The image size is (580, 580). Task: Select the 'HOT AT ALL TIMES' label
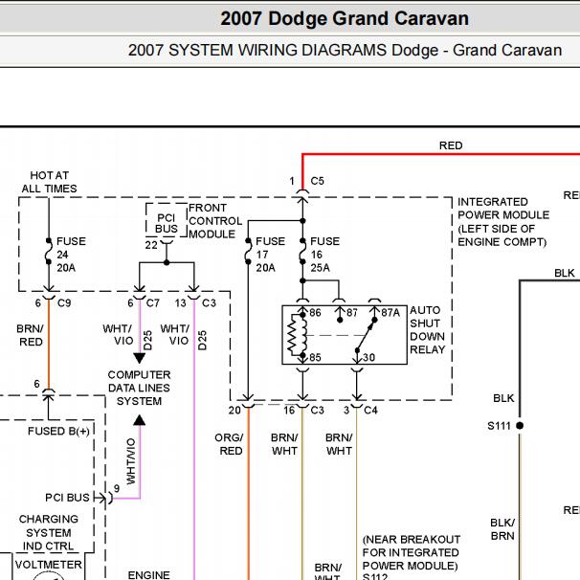49,182
